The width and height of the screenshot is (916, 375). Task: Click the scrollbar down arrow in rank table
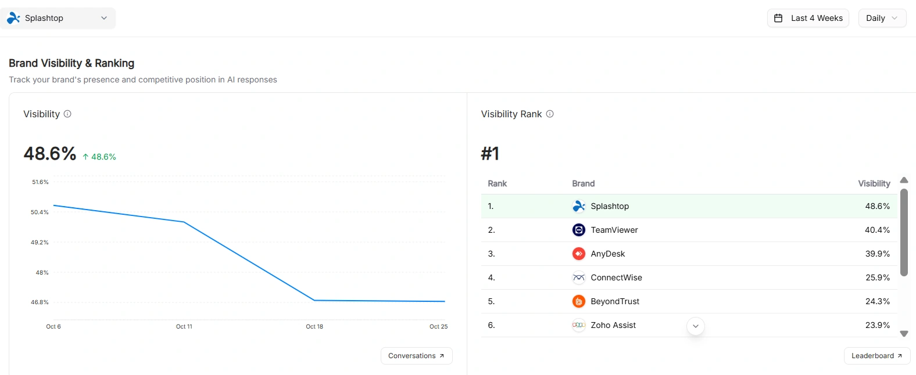904,334
